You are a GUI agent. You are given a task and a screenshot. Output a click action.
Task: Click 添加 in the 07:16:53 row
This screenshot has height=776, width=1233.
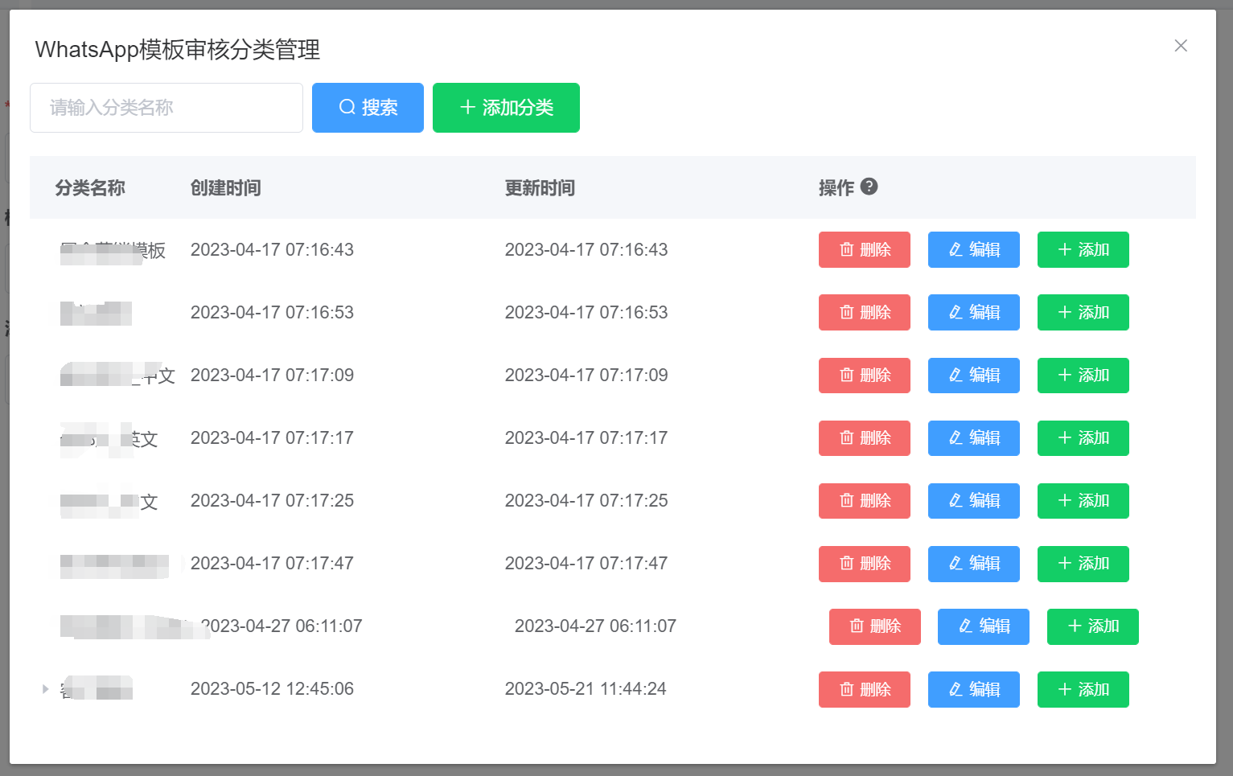click(1083, 312)
